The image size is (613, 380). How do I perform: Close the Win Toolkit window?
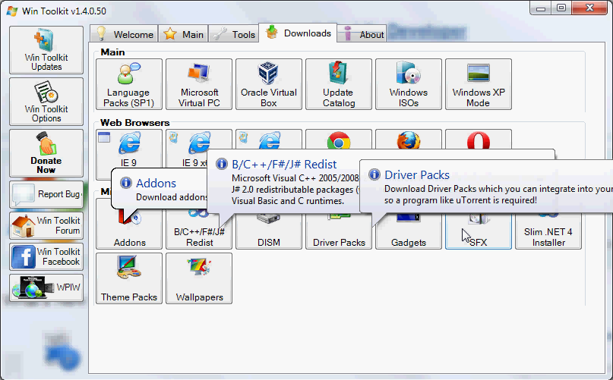click(589, 8)
